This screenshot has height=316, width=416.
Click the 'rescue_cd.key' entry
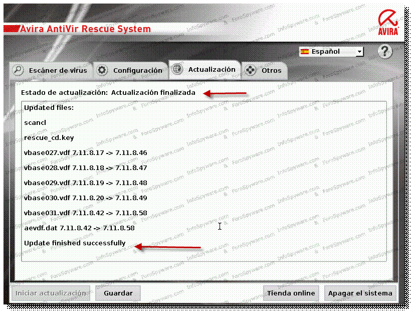click(x=49, y=138)
